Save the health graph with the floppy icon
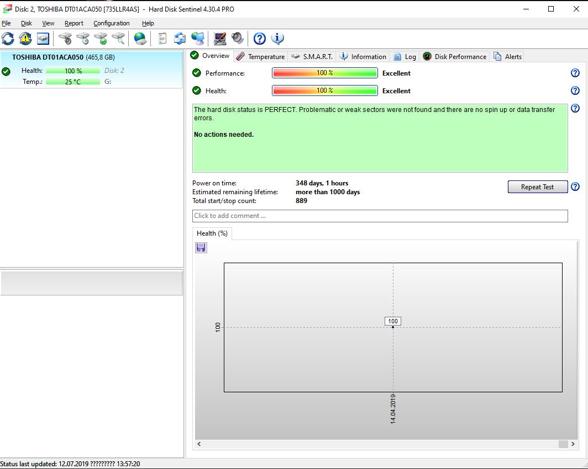Image resolution: width=588 pixels, height=469 pixels. [x=201, y=248]
